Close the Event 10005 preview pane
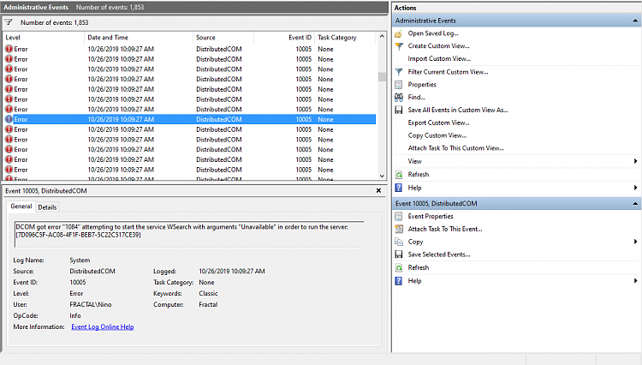642x365 pixels. pos(378,190)
